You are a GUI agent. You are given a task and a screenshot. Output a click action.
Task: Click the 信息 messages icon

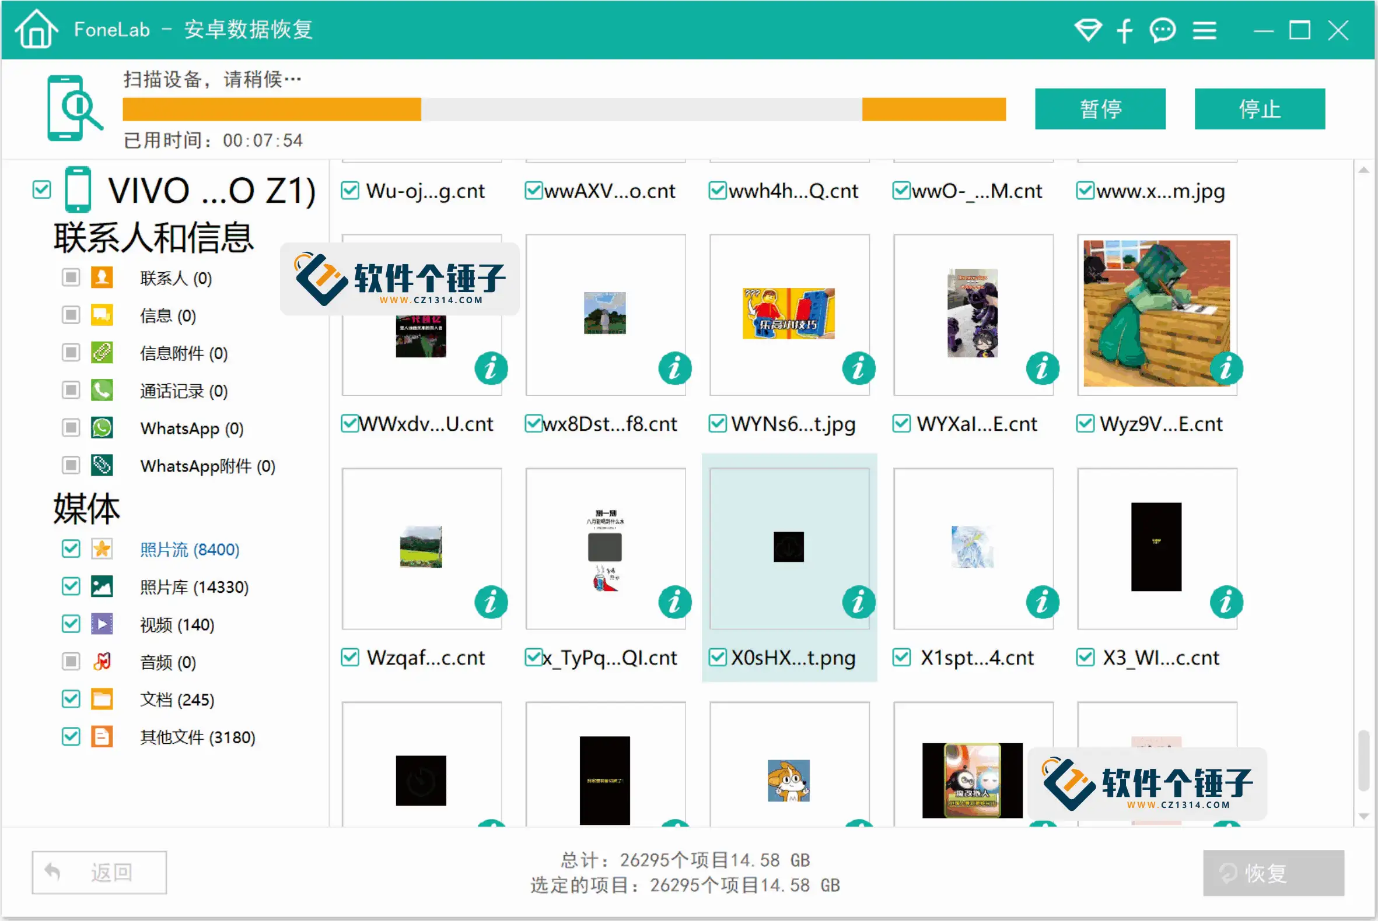click(102, 315)
